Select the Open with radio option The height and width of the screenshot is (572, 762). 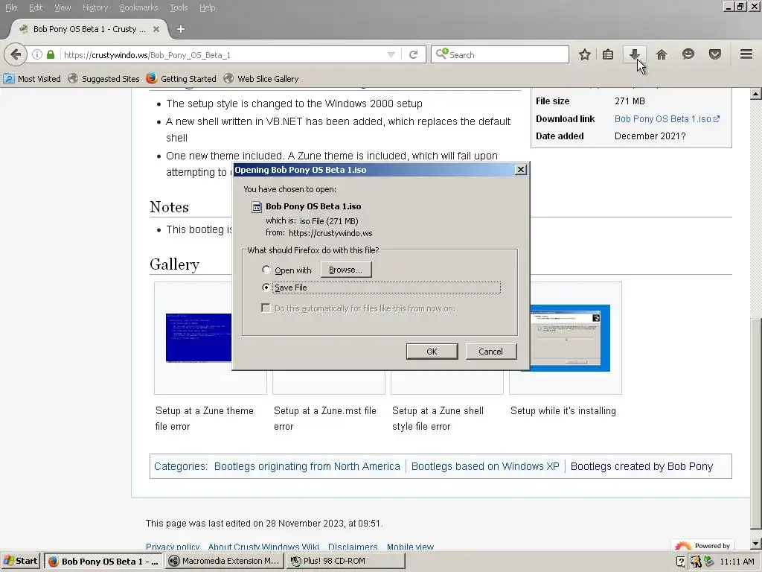click(266, 270)
